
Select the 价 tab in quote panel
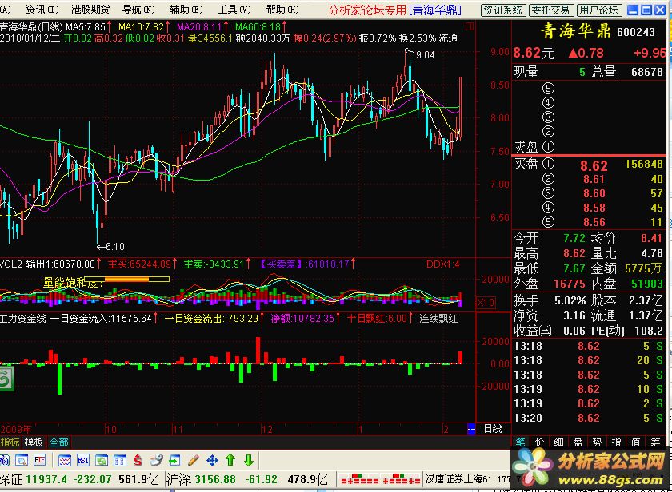point(539,442)
